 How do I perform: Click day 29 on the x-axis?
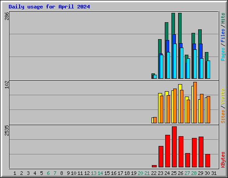coord(200,173)
